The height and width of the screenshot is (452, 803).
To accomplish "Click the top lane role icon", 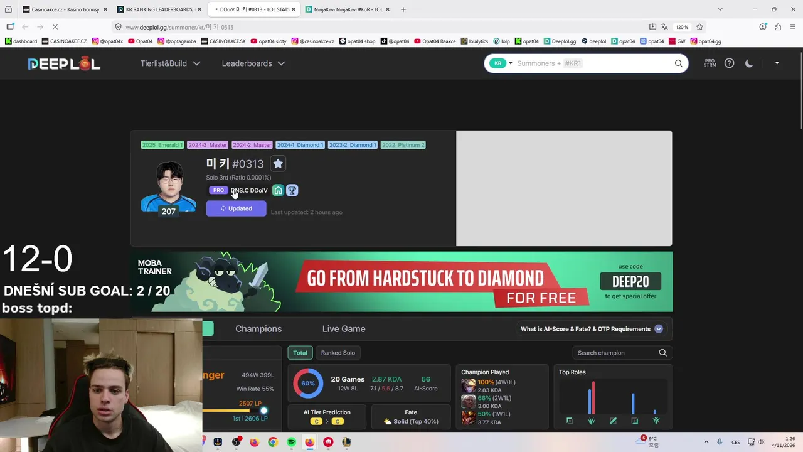I will 570,421.
